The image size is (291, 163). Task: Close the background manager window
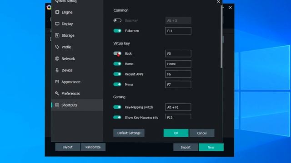[x=231, y=8]
